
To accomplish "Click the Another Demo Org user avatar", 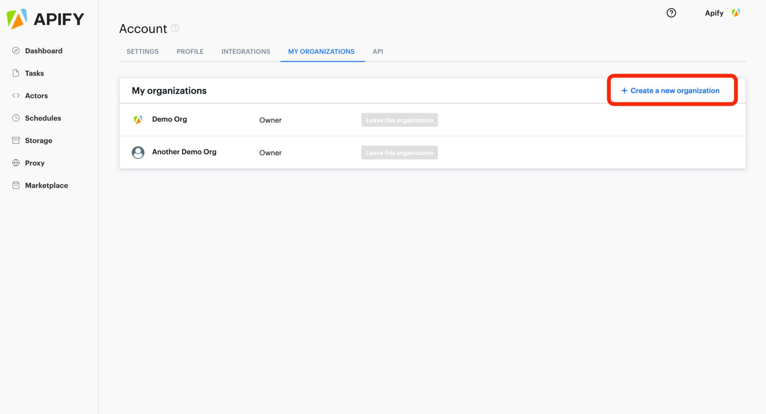I will 138,152.
